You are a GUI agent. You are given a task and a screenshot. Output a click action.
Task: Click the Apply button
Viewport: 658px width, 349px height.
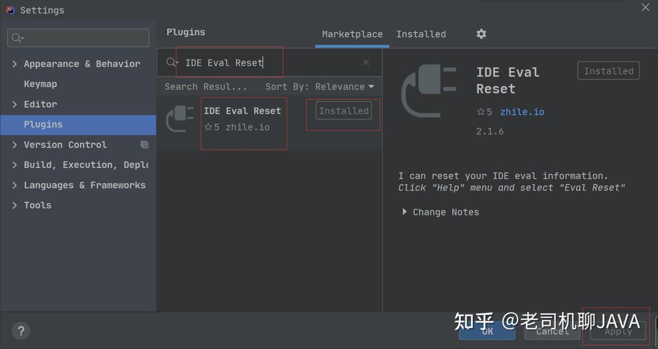(x=618, y=331)
